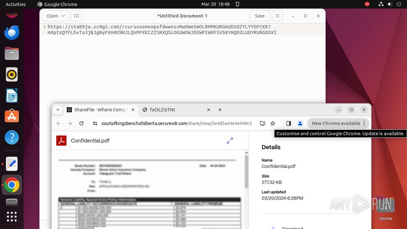This screenshot has height=229, width=407.
Task: Install app icon in Chrome address bar
Action: tap(262, 123)
